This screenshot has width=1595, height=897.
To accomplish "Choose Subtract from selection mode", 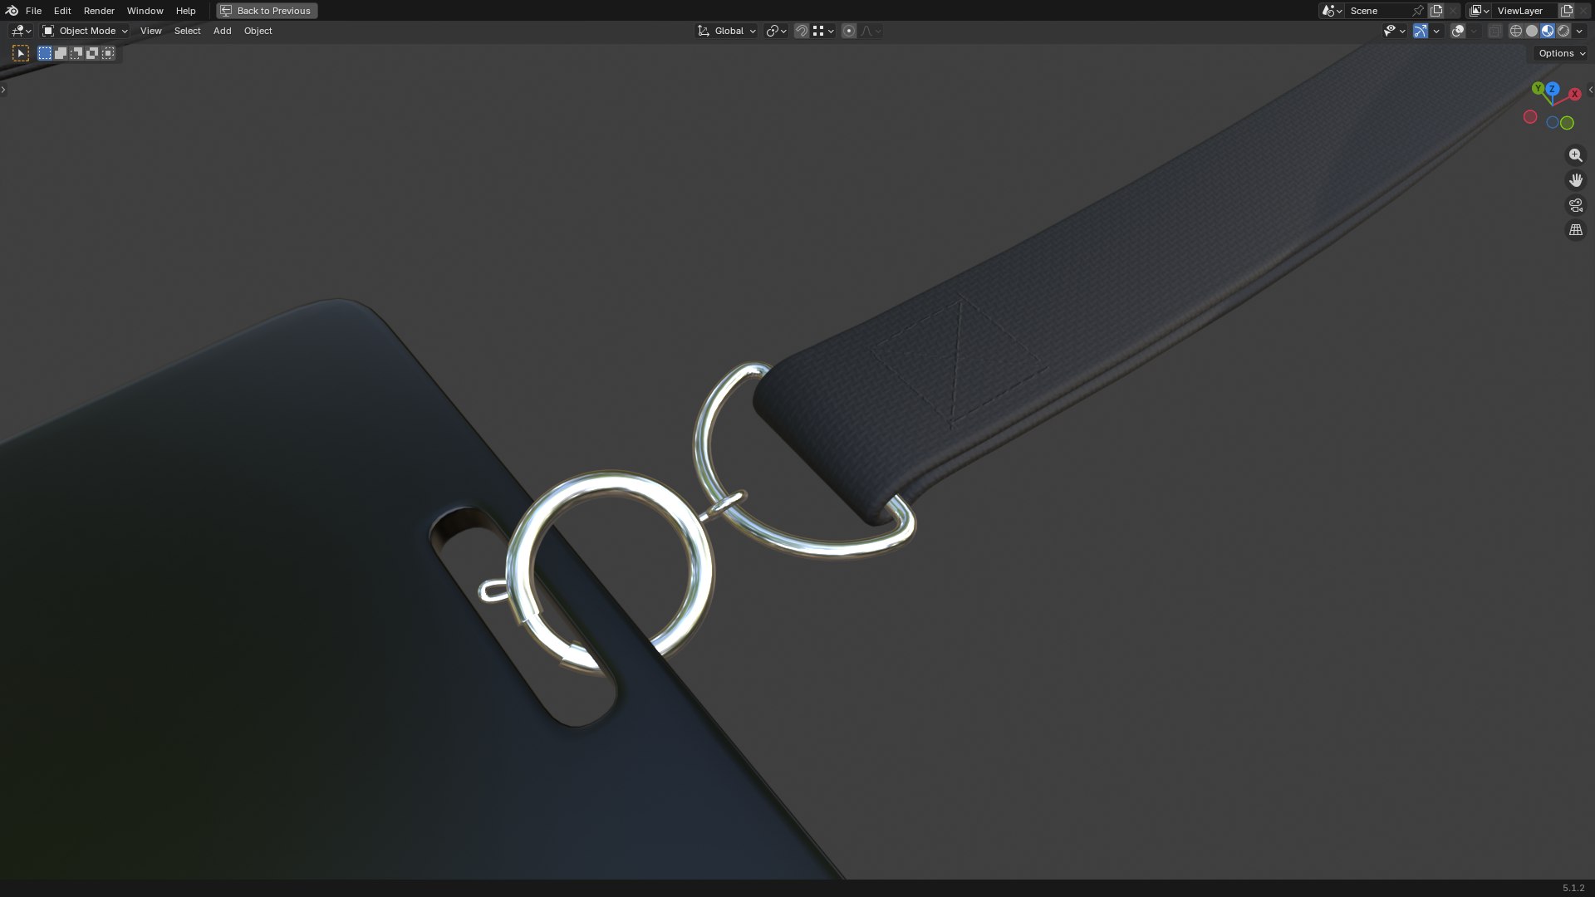I will 76,53.
